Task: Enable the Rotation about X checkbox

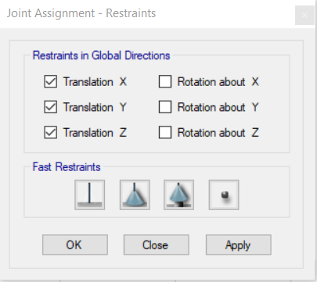Action: 165,82
